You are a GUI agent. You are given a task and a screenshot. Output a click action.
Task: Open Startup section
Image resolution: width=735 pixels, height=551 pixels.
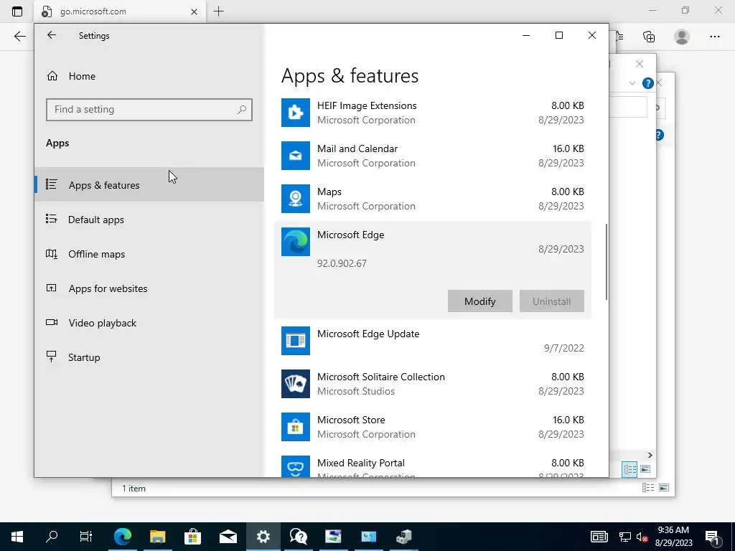149,357
